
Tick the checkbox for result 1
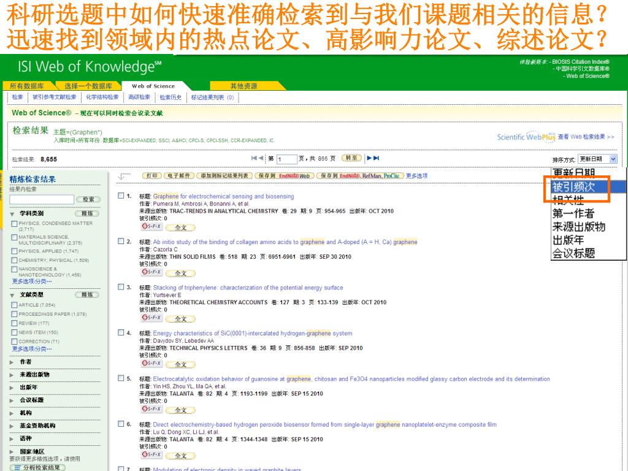[121, 196]
